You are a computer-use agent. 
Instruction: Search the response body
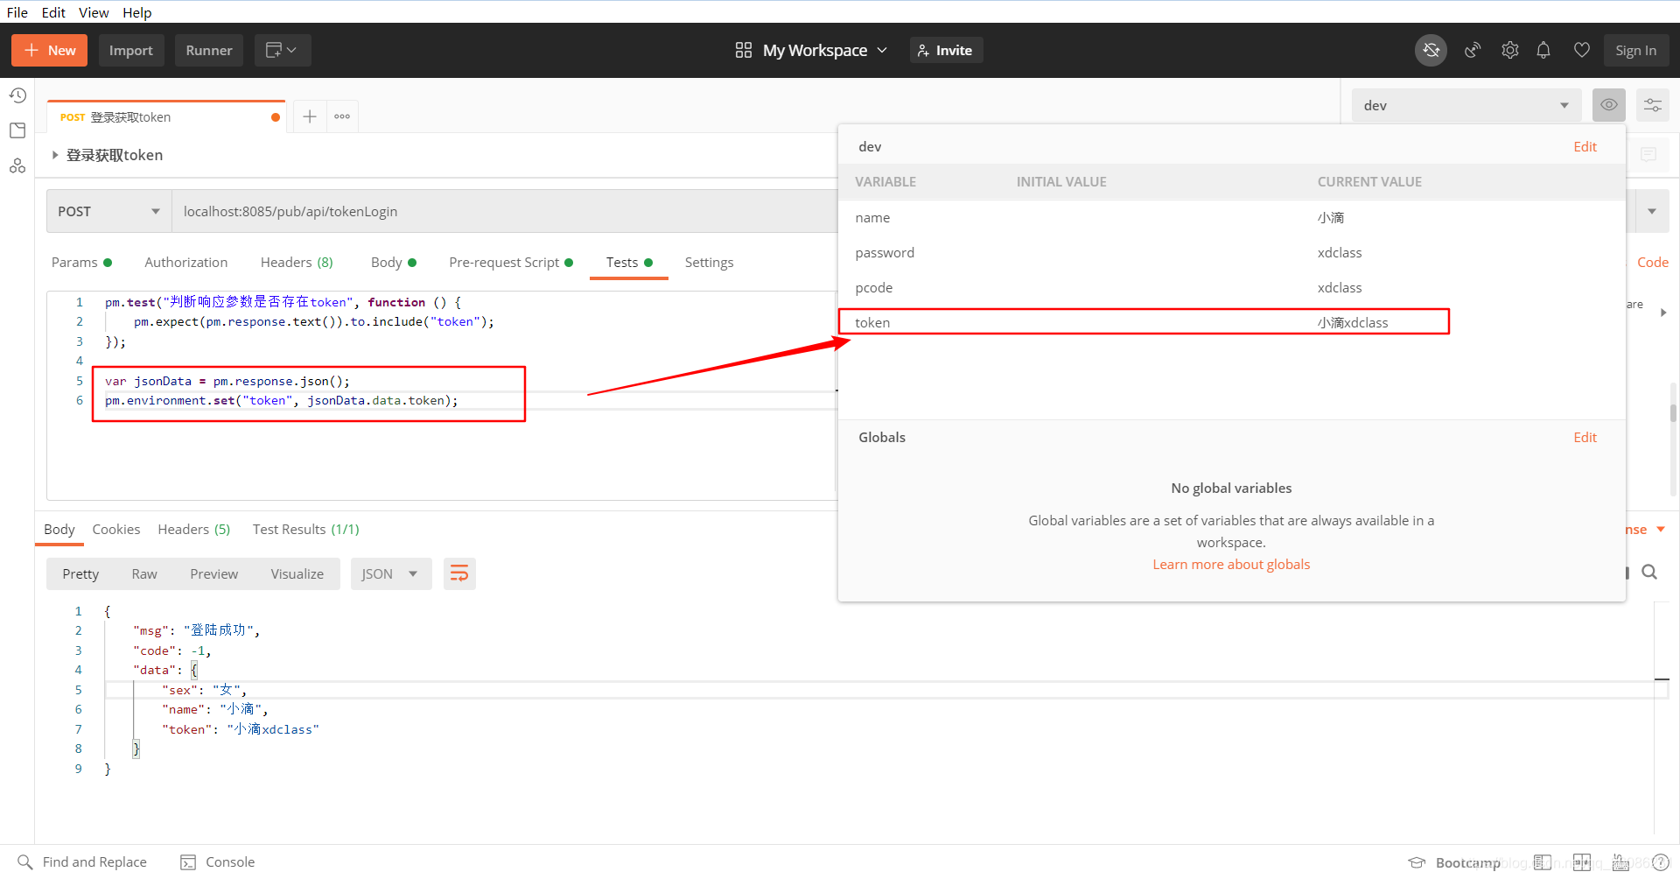point(1649,573)
